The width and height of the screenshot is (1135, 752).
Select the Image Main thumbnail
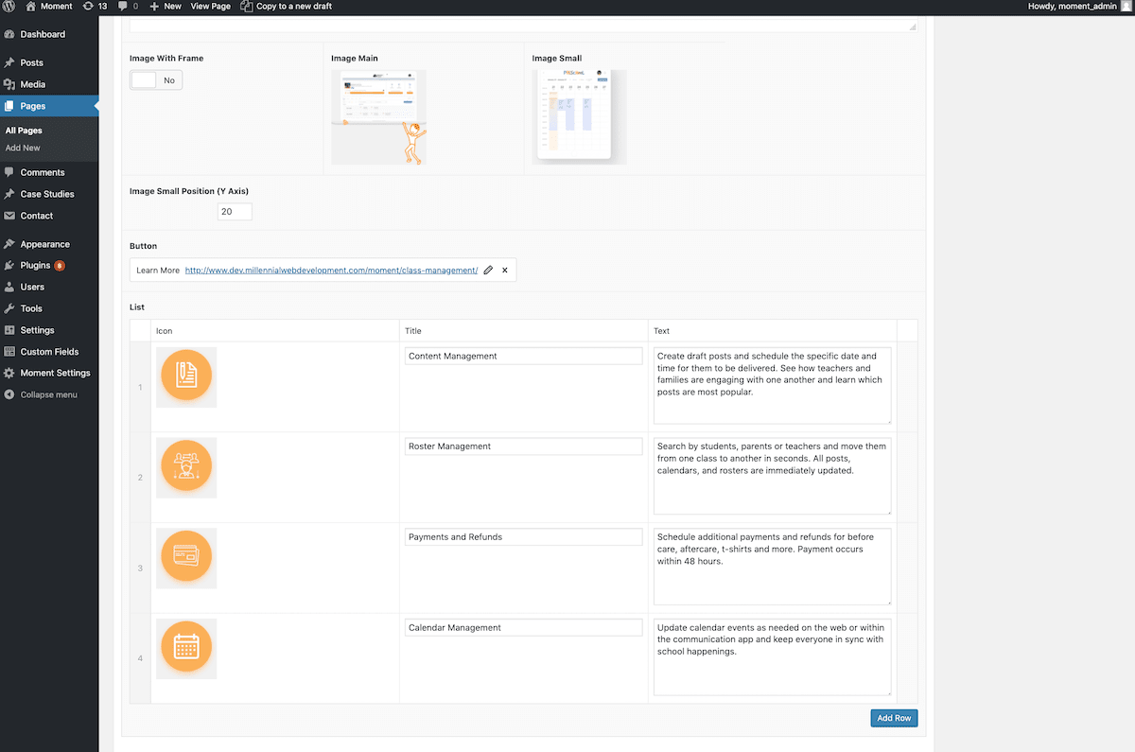378,117
